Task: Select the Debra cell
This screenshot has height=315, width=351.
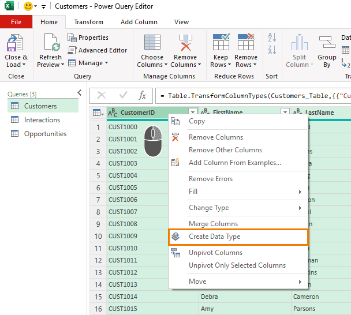Action: tap(245, 297)
